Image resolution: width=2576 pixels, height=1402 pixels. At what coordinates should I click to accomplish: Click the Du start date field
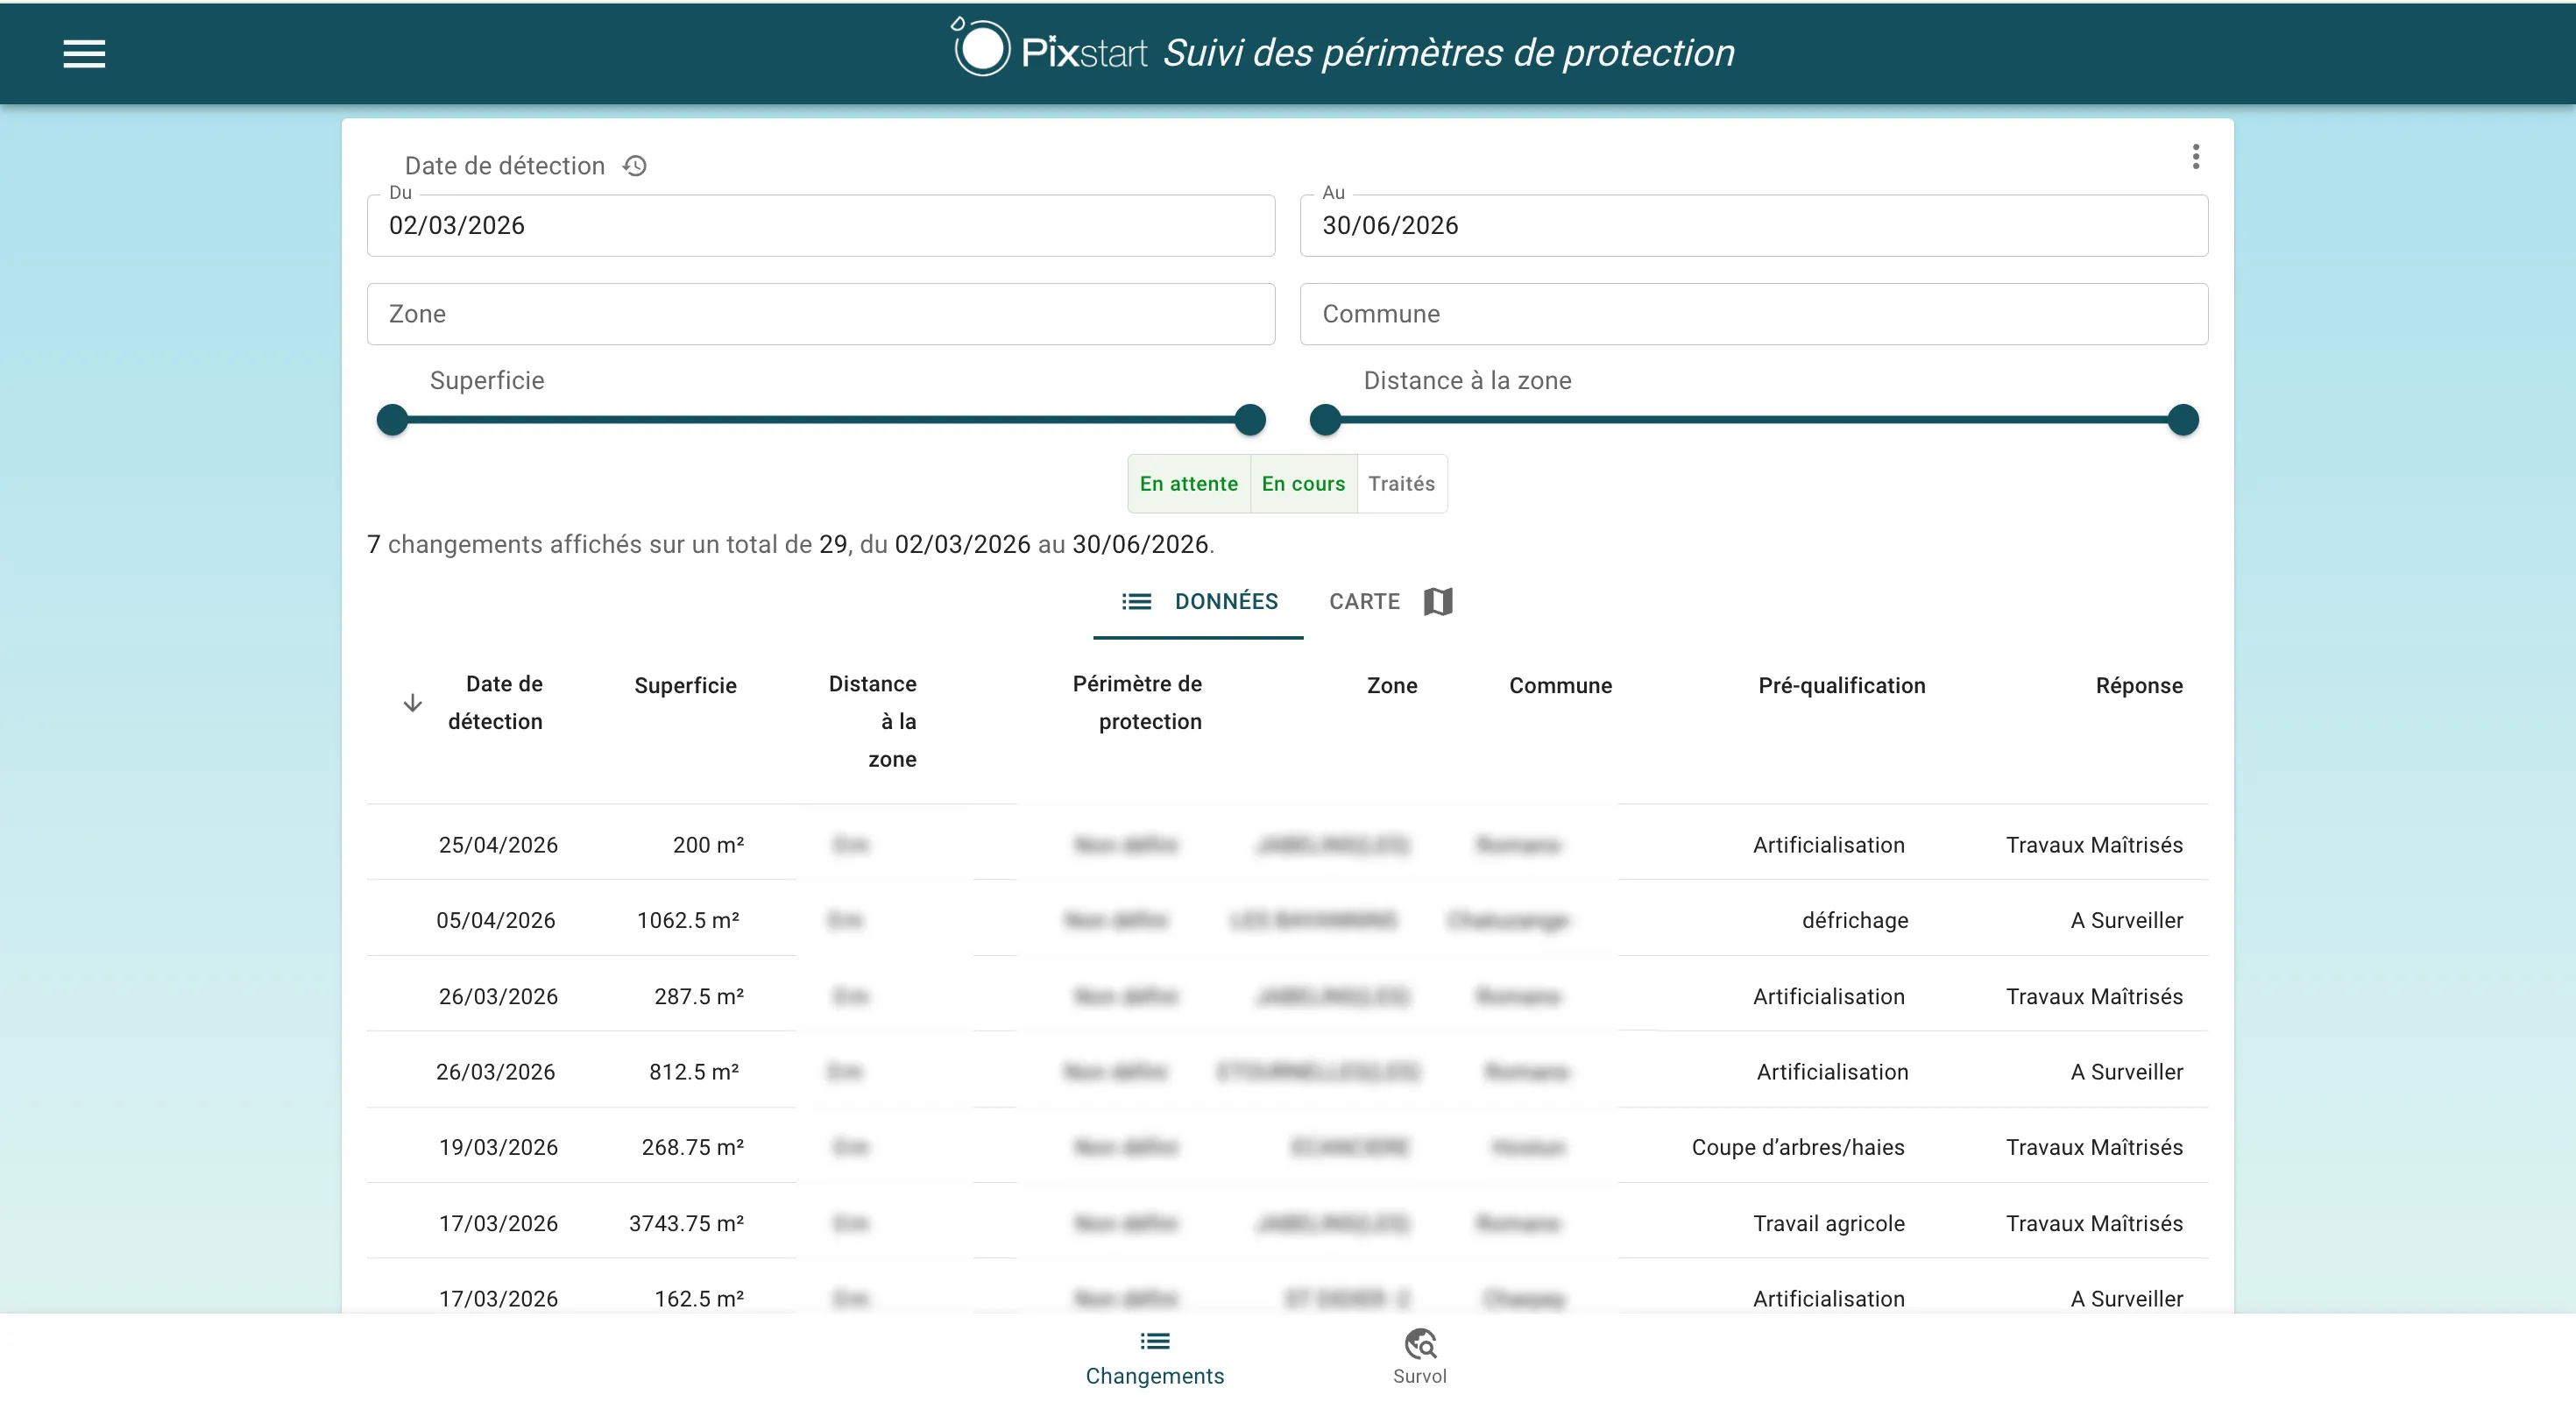(821, 226)
